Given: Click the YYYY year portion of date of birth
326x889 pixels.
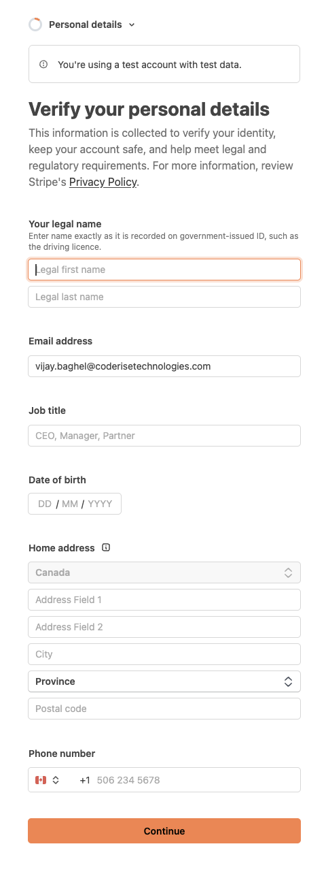Looking at the screenshot, I should [100, 504].
